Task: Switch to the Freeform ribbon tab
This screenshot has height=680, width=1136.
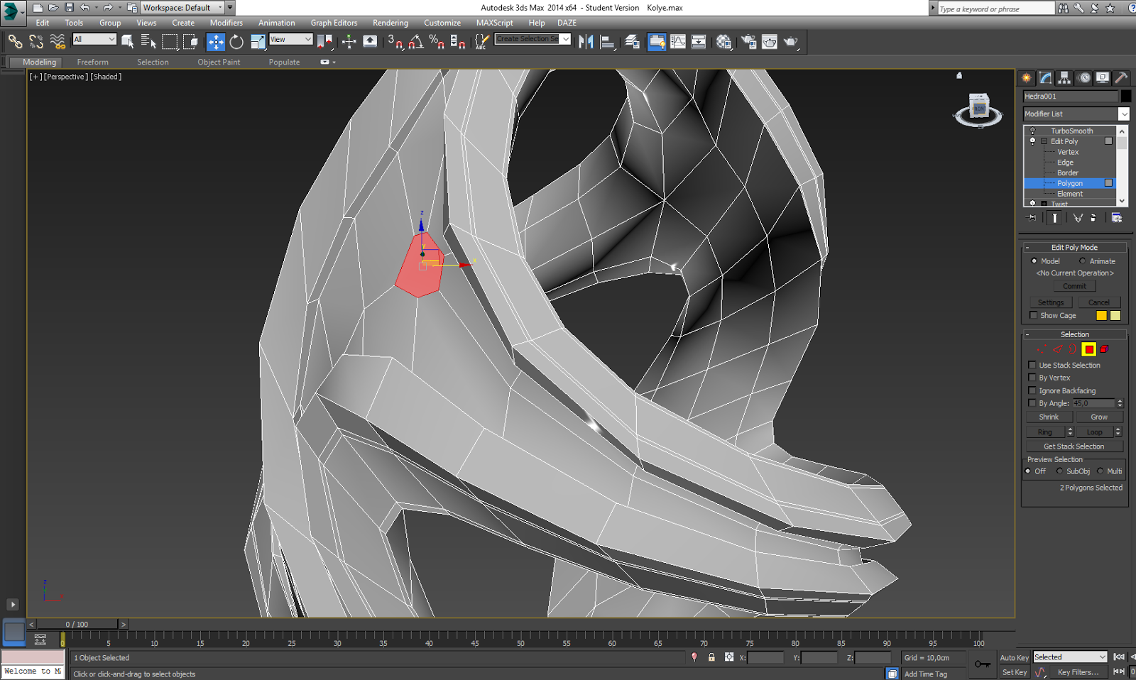Action: [x=92, y=62]
